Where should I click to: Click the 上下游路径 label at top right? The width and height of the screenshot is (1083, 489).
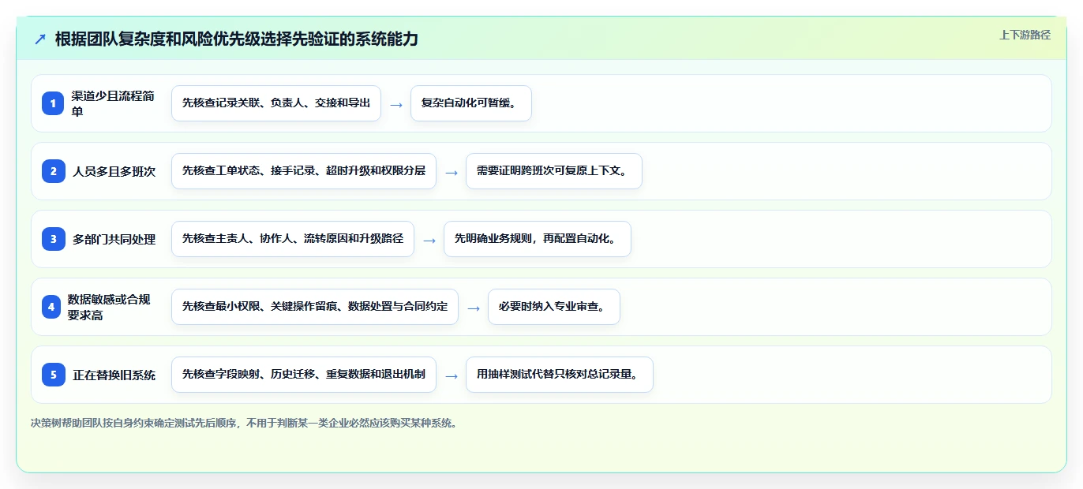(x=1025, y=35)
